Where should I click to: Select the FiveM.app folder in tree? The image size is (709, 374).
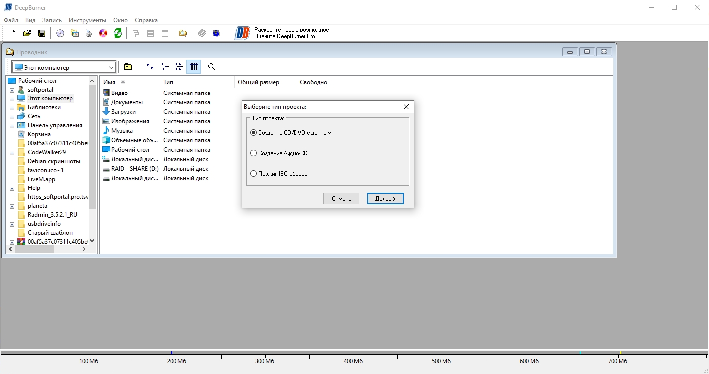click(x=41, y=179)
